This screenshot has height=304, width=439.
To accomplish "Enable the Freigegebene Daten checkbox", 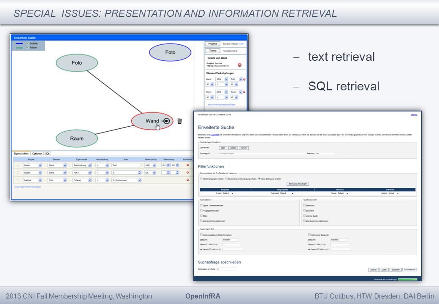I will (x=201, y=210).
